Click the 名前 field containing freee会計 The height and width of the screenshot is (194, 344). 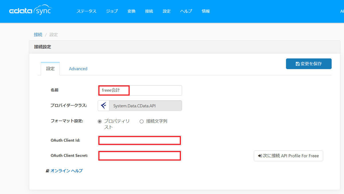pyautogui.click(x=140, y=90)
